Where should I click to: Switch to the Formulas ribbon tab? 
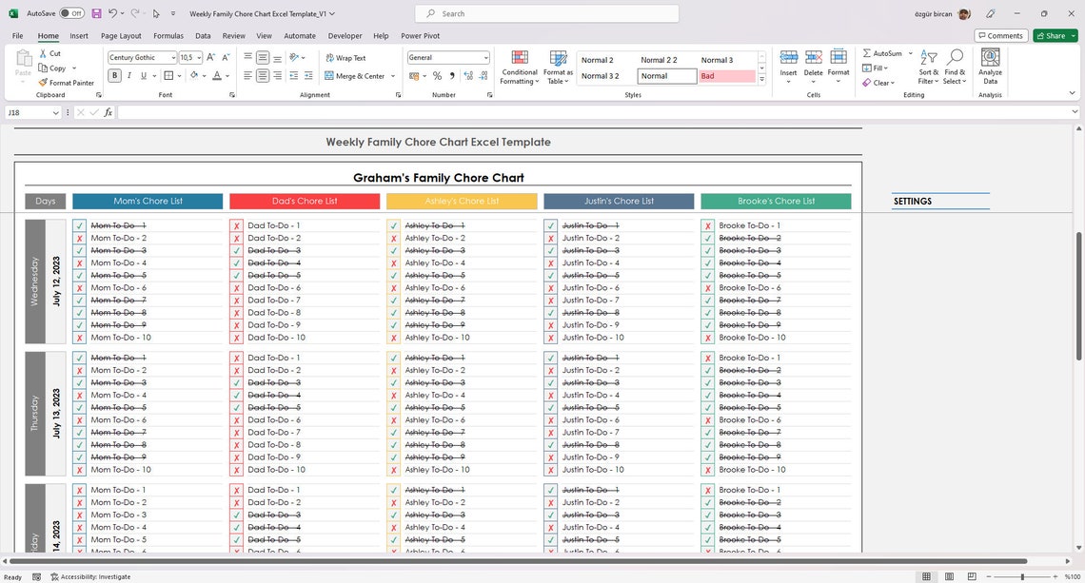(168, 35)
